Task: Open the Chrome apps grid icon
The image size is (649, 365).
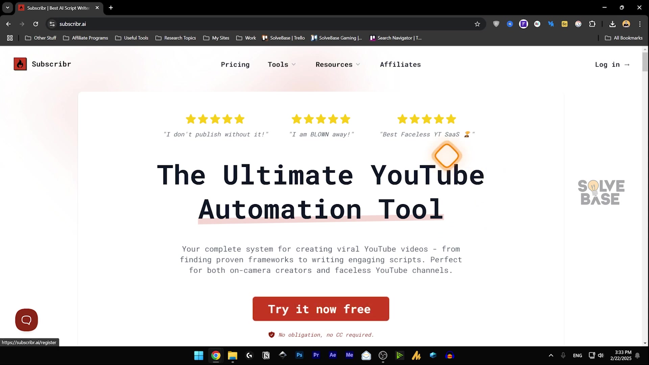Action: pyautogui.click(x=10, y=38)
